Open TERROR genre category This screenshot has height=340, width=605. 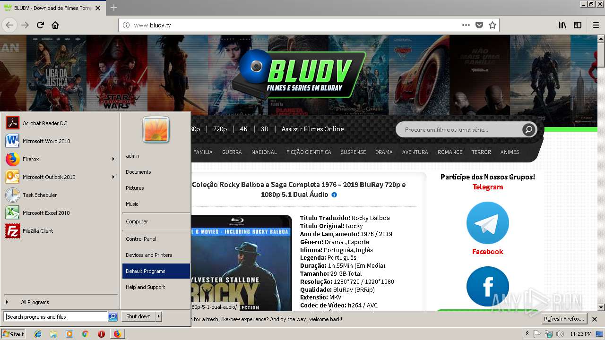[x=481, y=152]
